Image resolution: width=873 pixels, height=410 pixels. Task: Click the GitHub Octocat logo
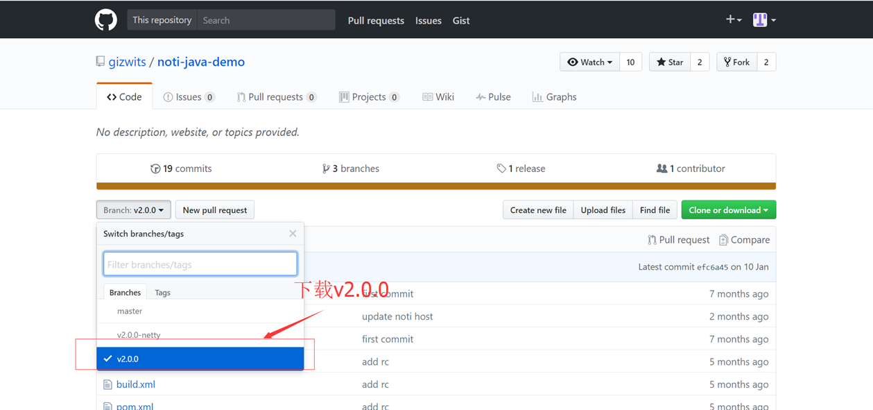[106, 20]
